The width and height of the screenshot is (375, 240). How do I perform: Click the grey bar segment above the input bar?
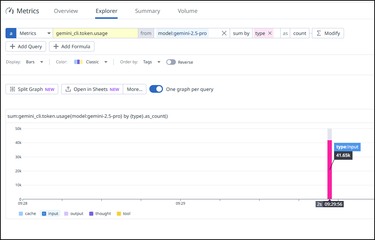(330, 134)
